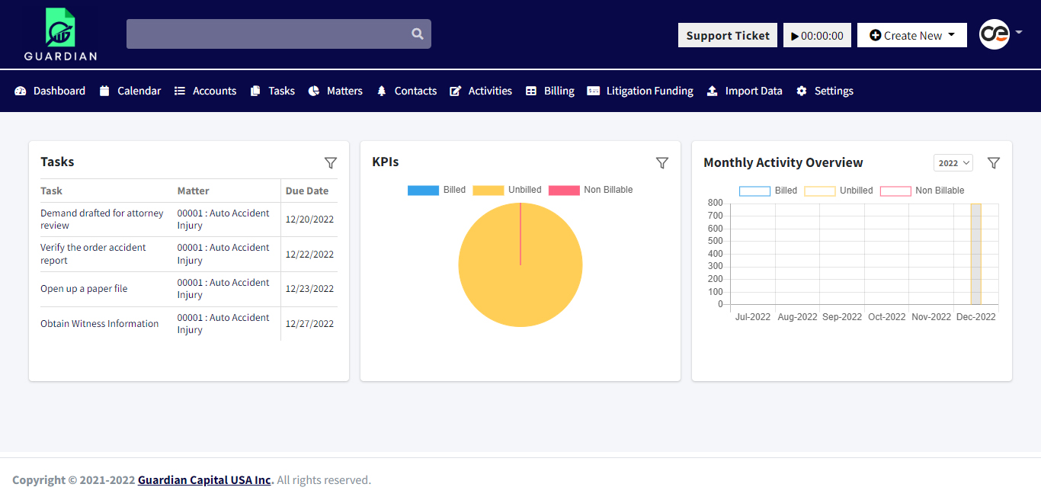
Task: Expand the Create New menu
Action: (x=911, y=34)
